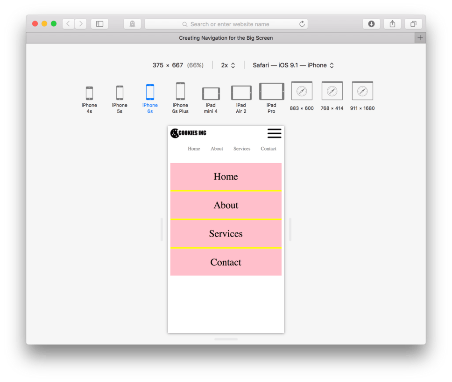Reload the page with the refresh arrow
Viewport: 452px width, 382px height.
(x=302, y=24)
